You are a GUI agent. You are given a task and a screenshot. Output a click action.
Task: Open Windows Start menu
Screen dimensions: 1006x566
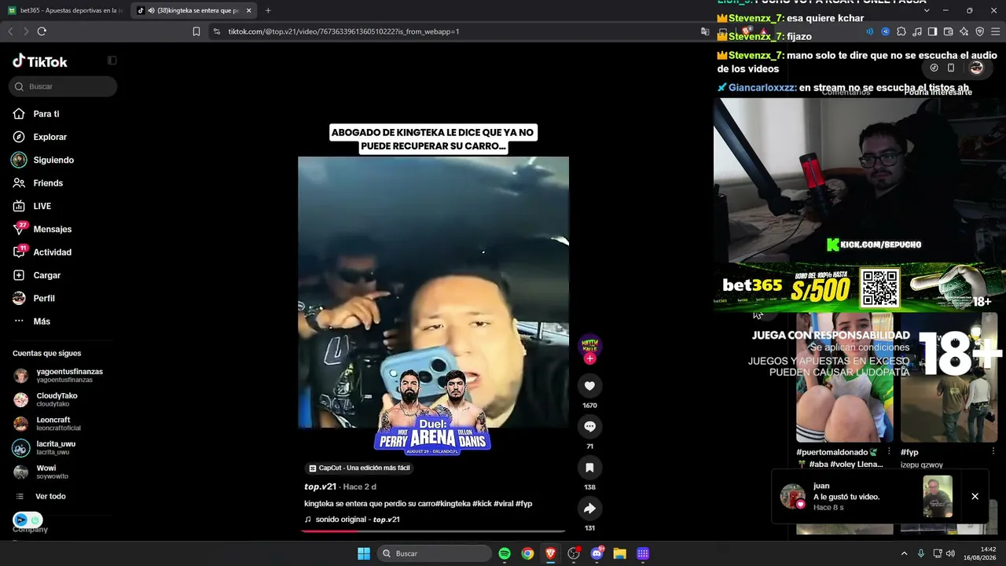click(364, 553)
